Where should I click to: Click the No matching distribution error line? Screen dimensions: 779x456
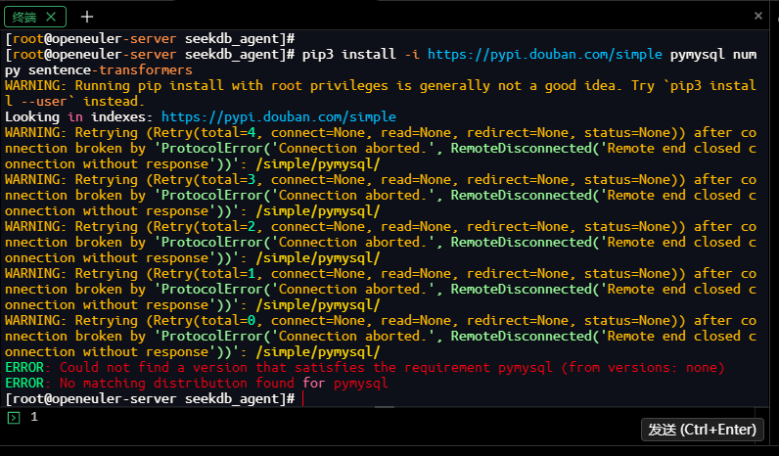[x=196, y=384]
